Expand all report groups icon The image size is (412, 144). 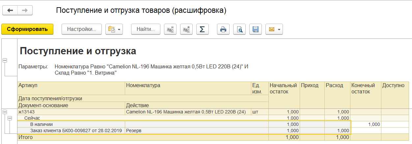[x=186, y=29]
